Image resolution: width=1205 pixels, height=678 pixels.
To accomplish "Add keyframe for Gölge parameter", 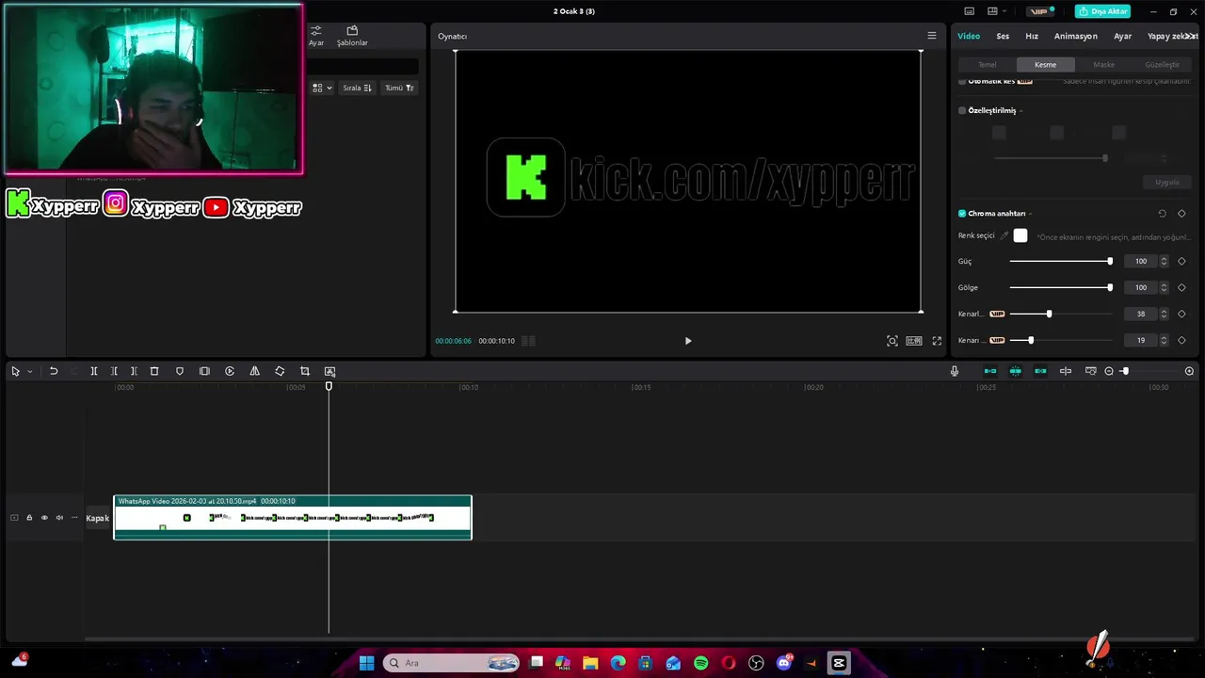I will pos(1181,287).
